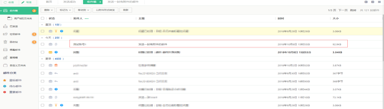Click the green dots beside 发件人 header
The image size is (384, 109).
tap(87, 19)
